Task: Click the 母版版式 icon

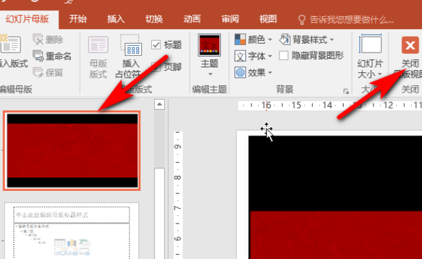Action: click(98, 45)
